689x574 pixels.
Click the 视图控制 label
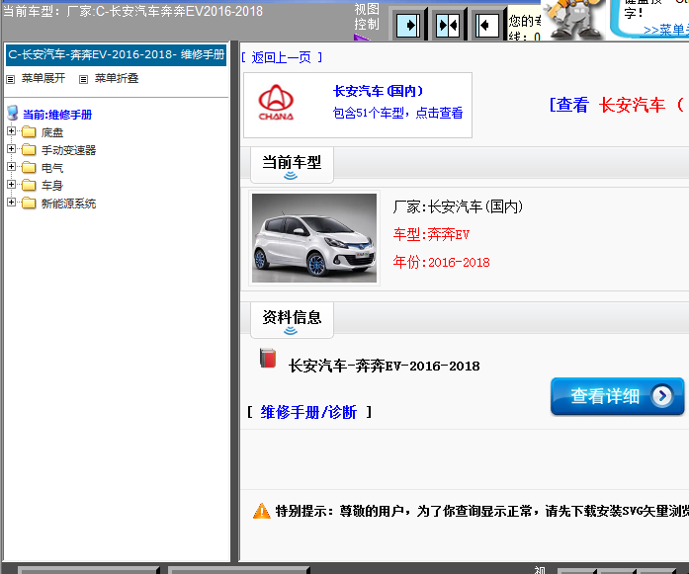(x=367, y=17)
